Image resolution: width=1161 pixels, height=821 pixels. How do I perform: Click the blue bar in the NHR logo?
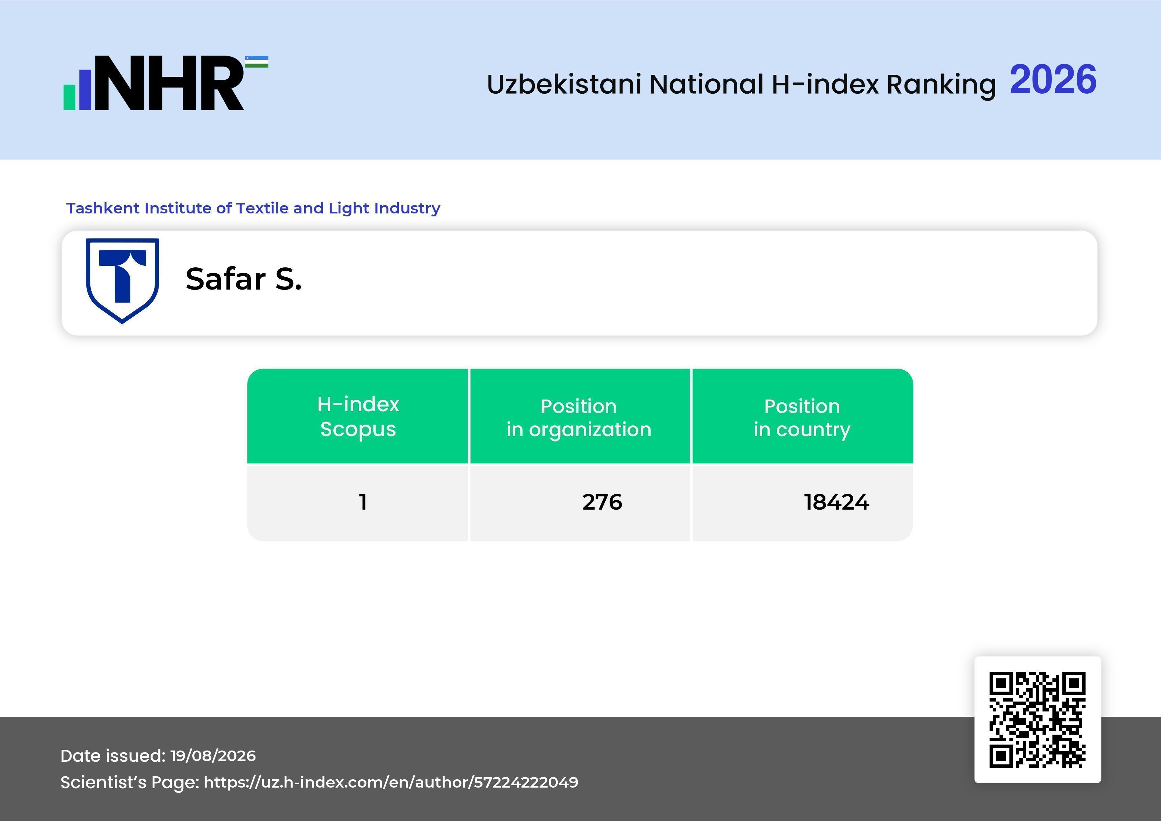85,89
